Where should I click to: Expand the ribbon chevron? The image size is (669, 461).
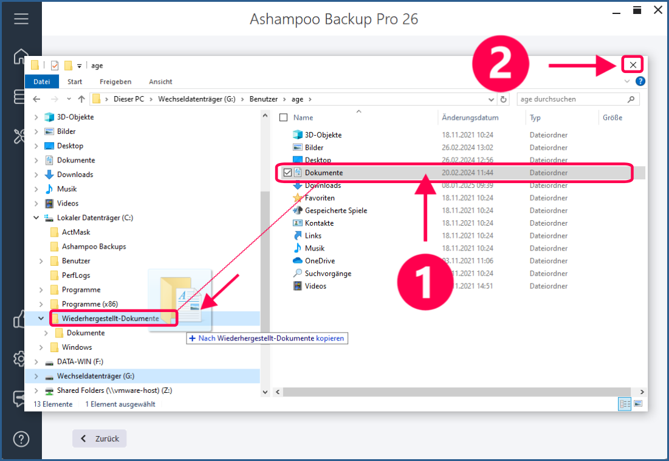click(x=626, y=81)
